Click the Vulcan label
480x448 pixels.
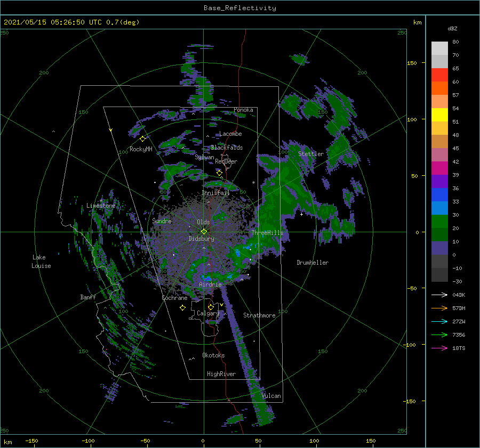(271, 396)
